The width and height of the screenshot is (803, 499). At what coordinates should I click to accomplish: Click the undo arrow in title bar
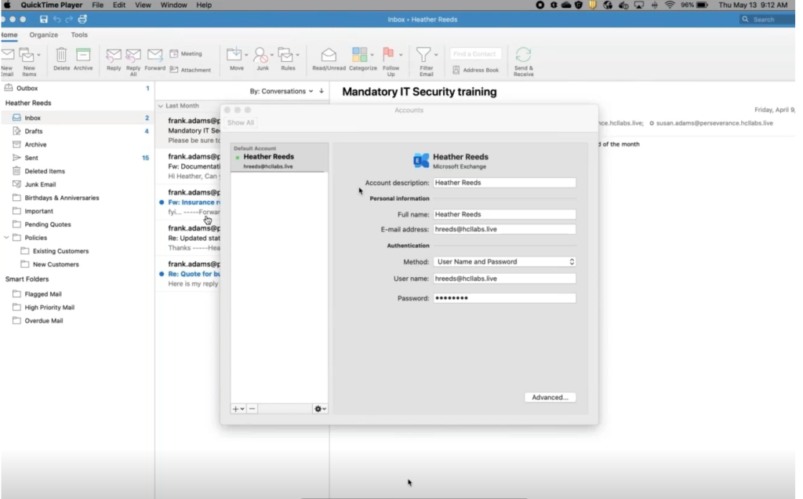pyautogui.click(x=56, y=20)
